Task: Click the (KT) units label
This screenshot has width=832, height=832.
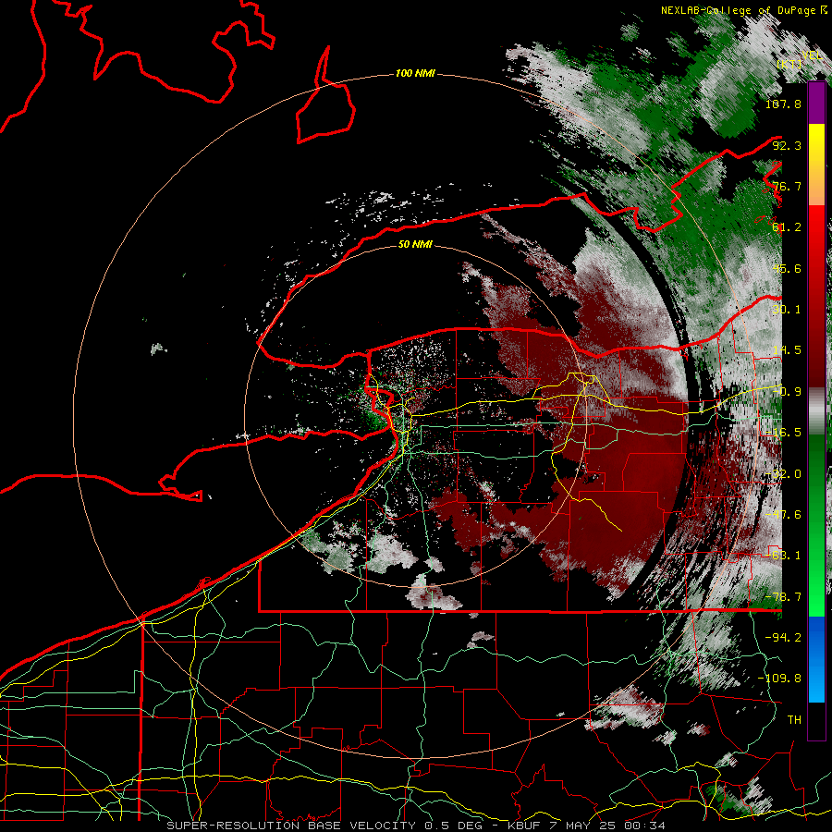Action: (x=789, y=64)
